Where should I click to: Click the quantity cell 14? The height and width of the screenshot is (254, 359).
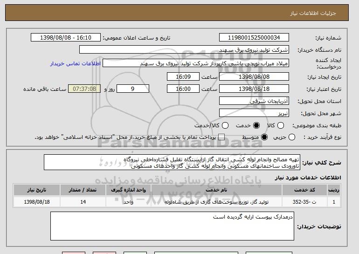pos(83,202)
